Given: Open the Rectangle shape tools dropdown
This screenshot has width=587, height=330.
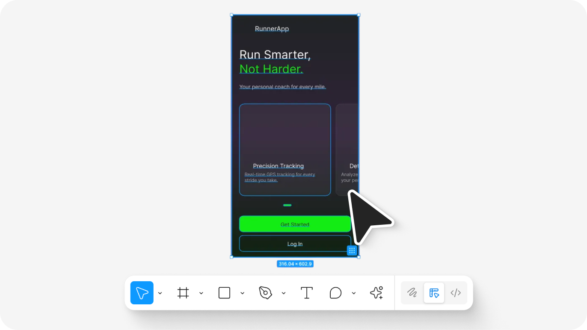Looking at the screenshot, I should [x=242, y=293].
